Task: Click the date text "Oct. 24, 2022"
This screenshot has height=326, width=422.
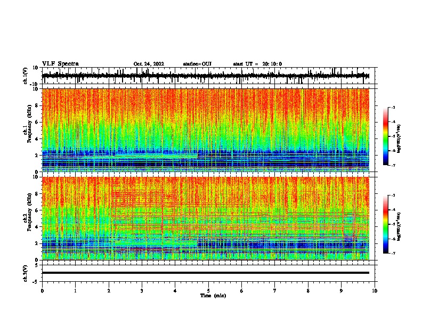Action: 149,64
